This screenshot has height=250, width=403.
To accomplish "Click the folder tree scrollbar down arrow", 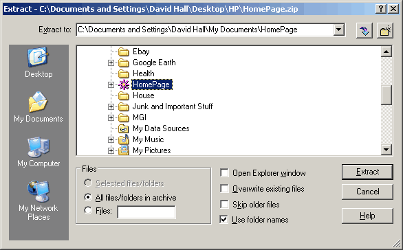I will (386, 150).
